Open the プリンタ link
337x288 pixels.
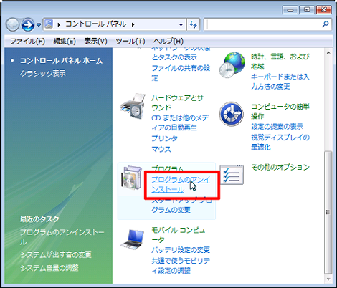(x=164, y=138)
